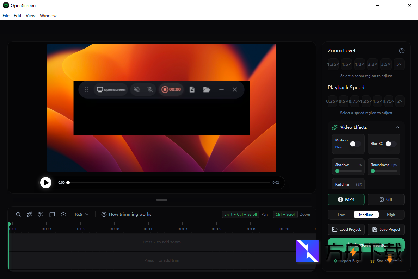Select the scissors trim tool icon
The height and width of the screenshot is (279, 418).
(x=41, y=214)
